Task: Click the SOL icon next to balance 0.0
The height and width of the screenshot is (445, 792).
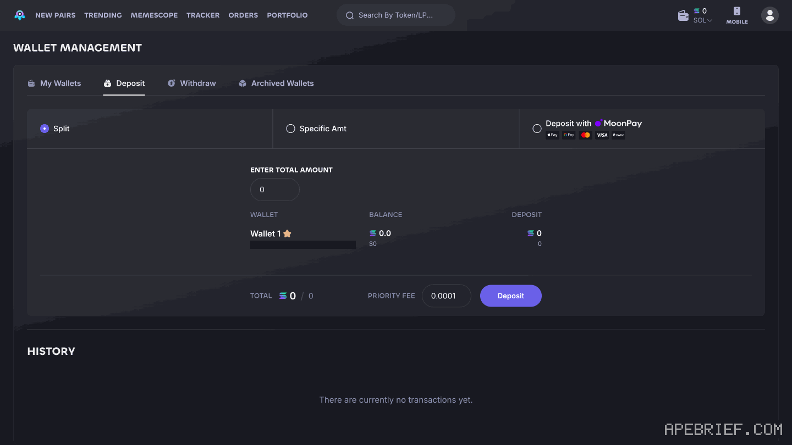Action: tap(373, 233)
